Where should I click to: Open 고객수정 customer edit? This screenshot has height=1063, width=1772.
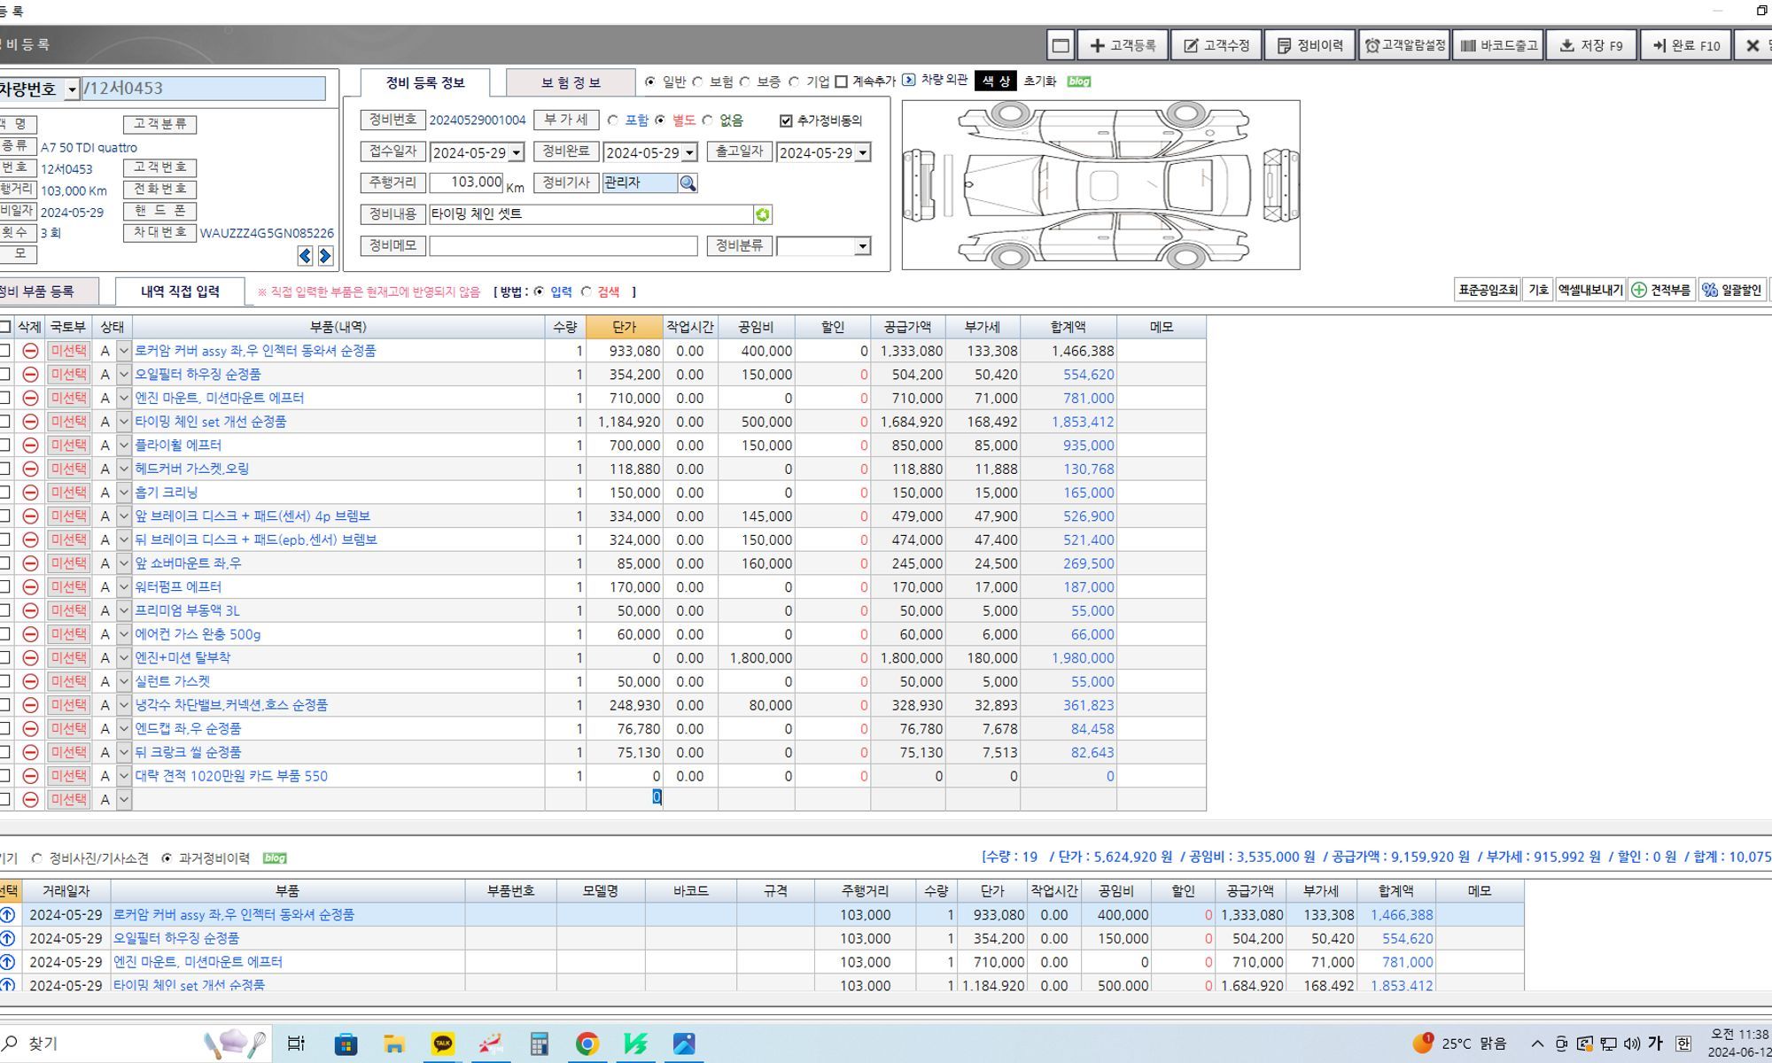(1216, 45)
